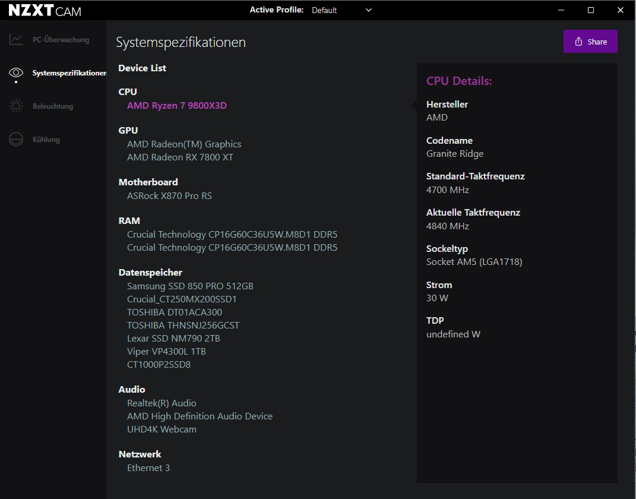This screenshot has width=636, height=499.
Task: Select Viper VP4300L 1TB drive
Action: tap(166, 351)
